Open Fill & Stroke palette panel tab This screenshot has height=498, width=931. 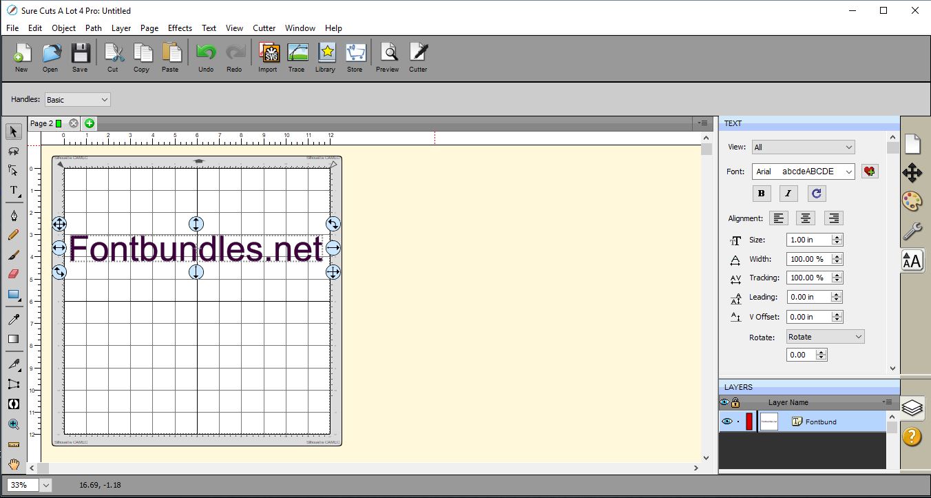912,201
